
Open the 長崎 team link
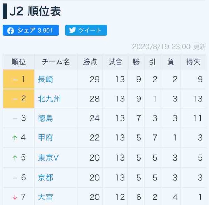tap(45, 79)
